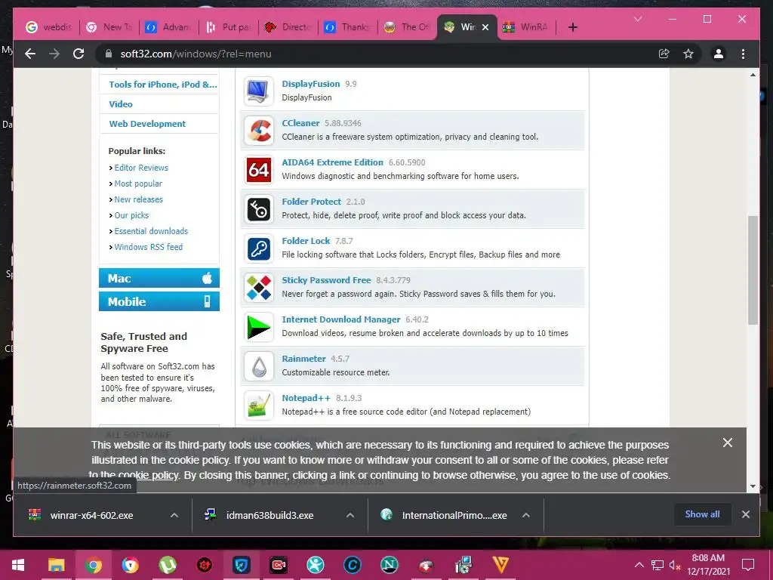Open the Video category
Image resolution: width=773 pixels, height=580 pixels.
coord(121,104)
